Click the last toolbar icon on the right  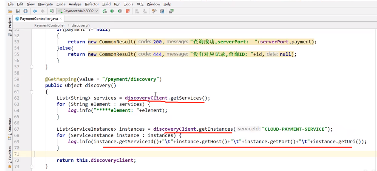(171, 11)
